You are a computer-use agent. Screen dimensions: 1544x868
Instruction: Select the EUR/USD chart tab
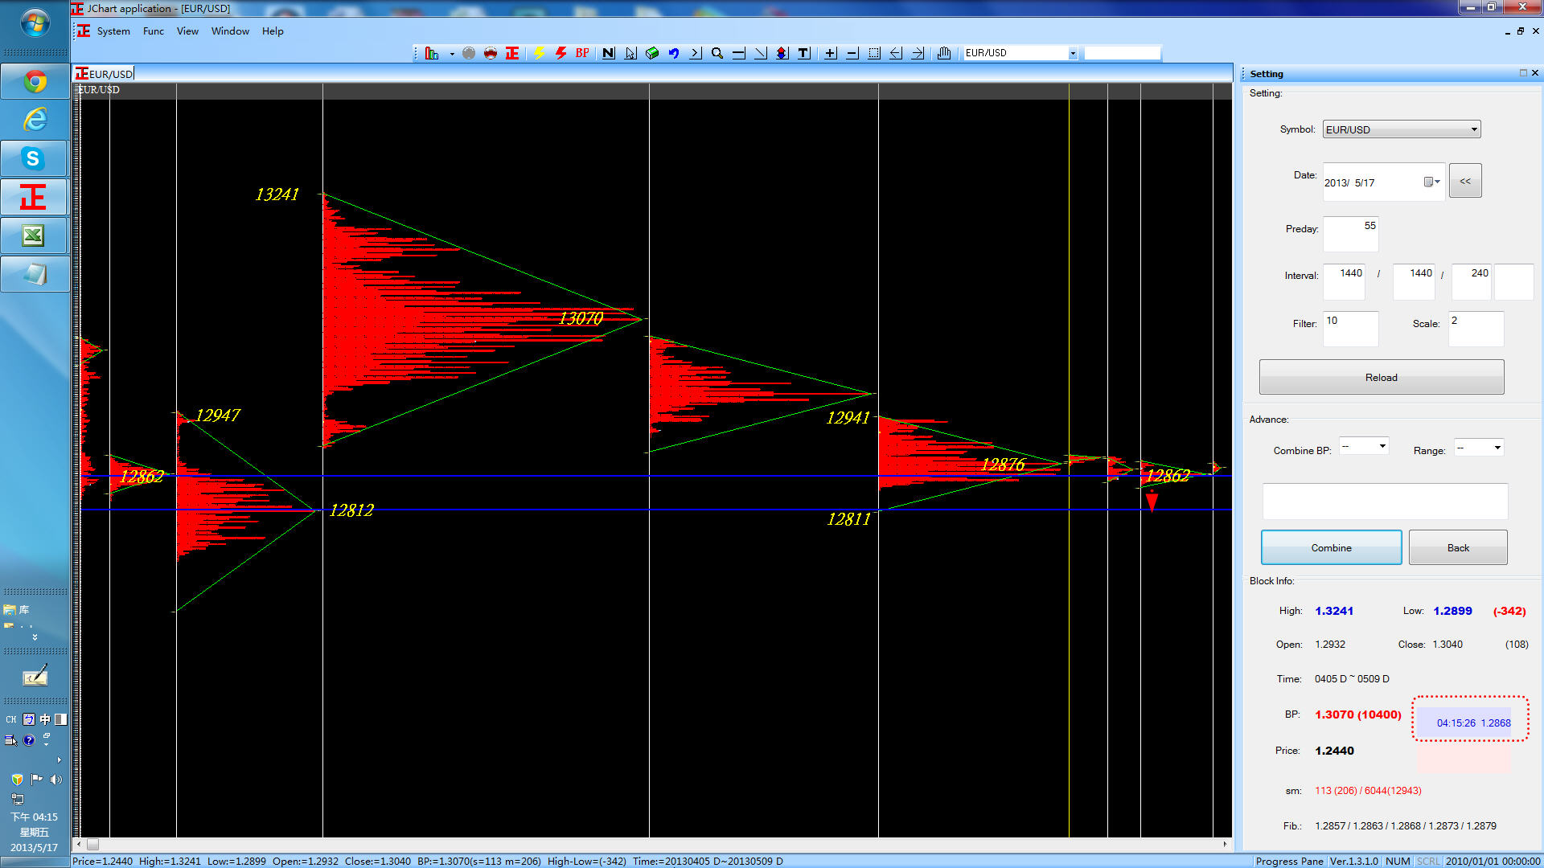[x=105, y=74]
